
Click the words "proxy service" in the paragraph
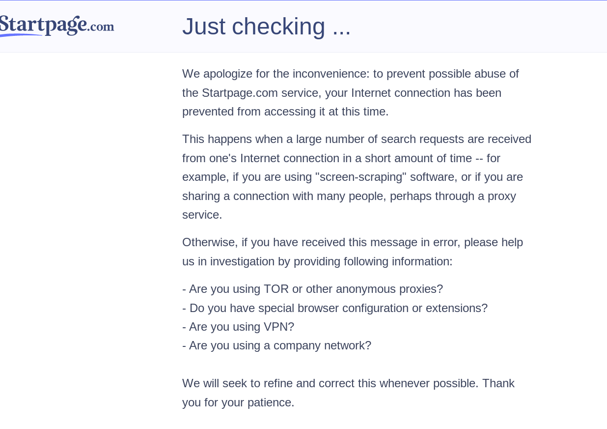(x=501, y=196)
